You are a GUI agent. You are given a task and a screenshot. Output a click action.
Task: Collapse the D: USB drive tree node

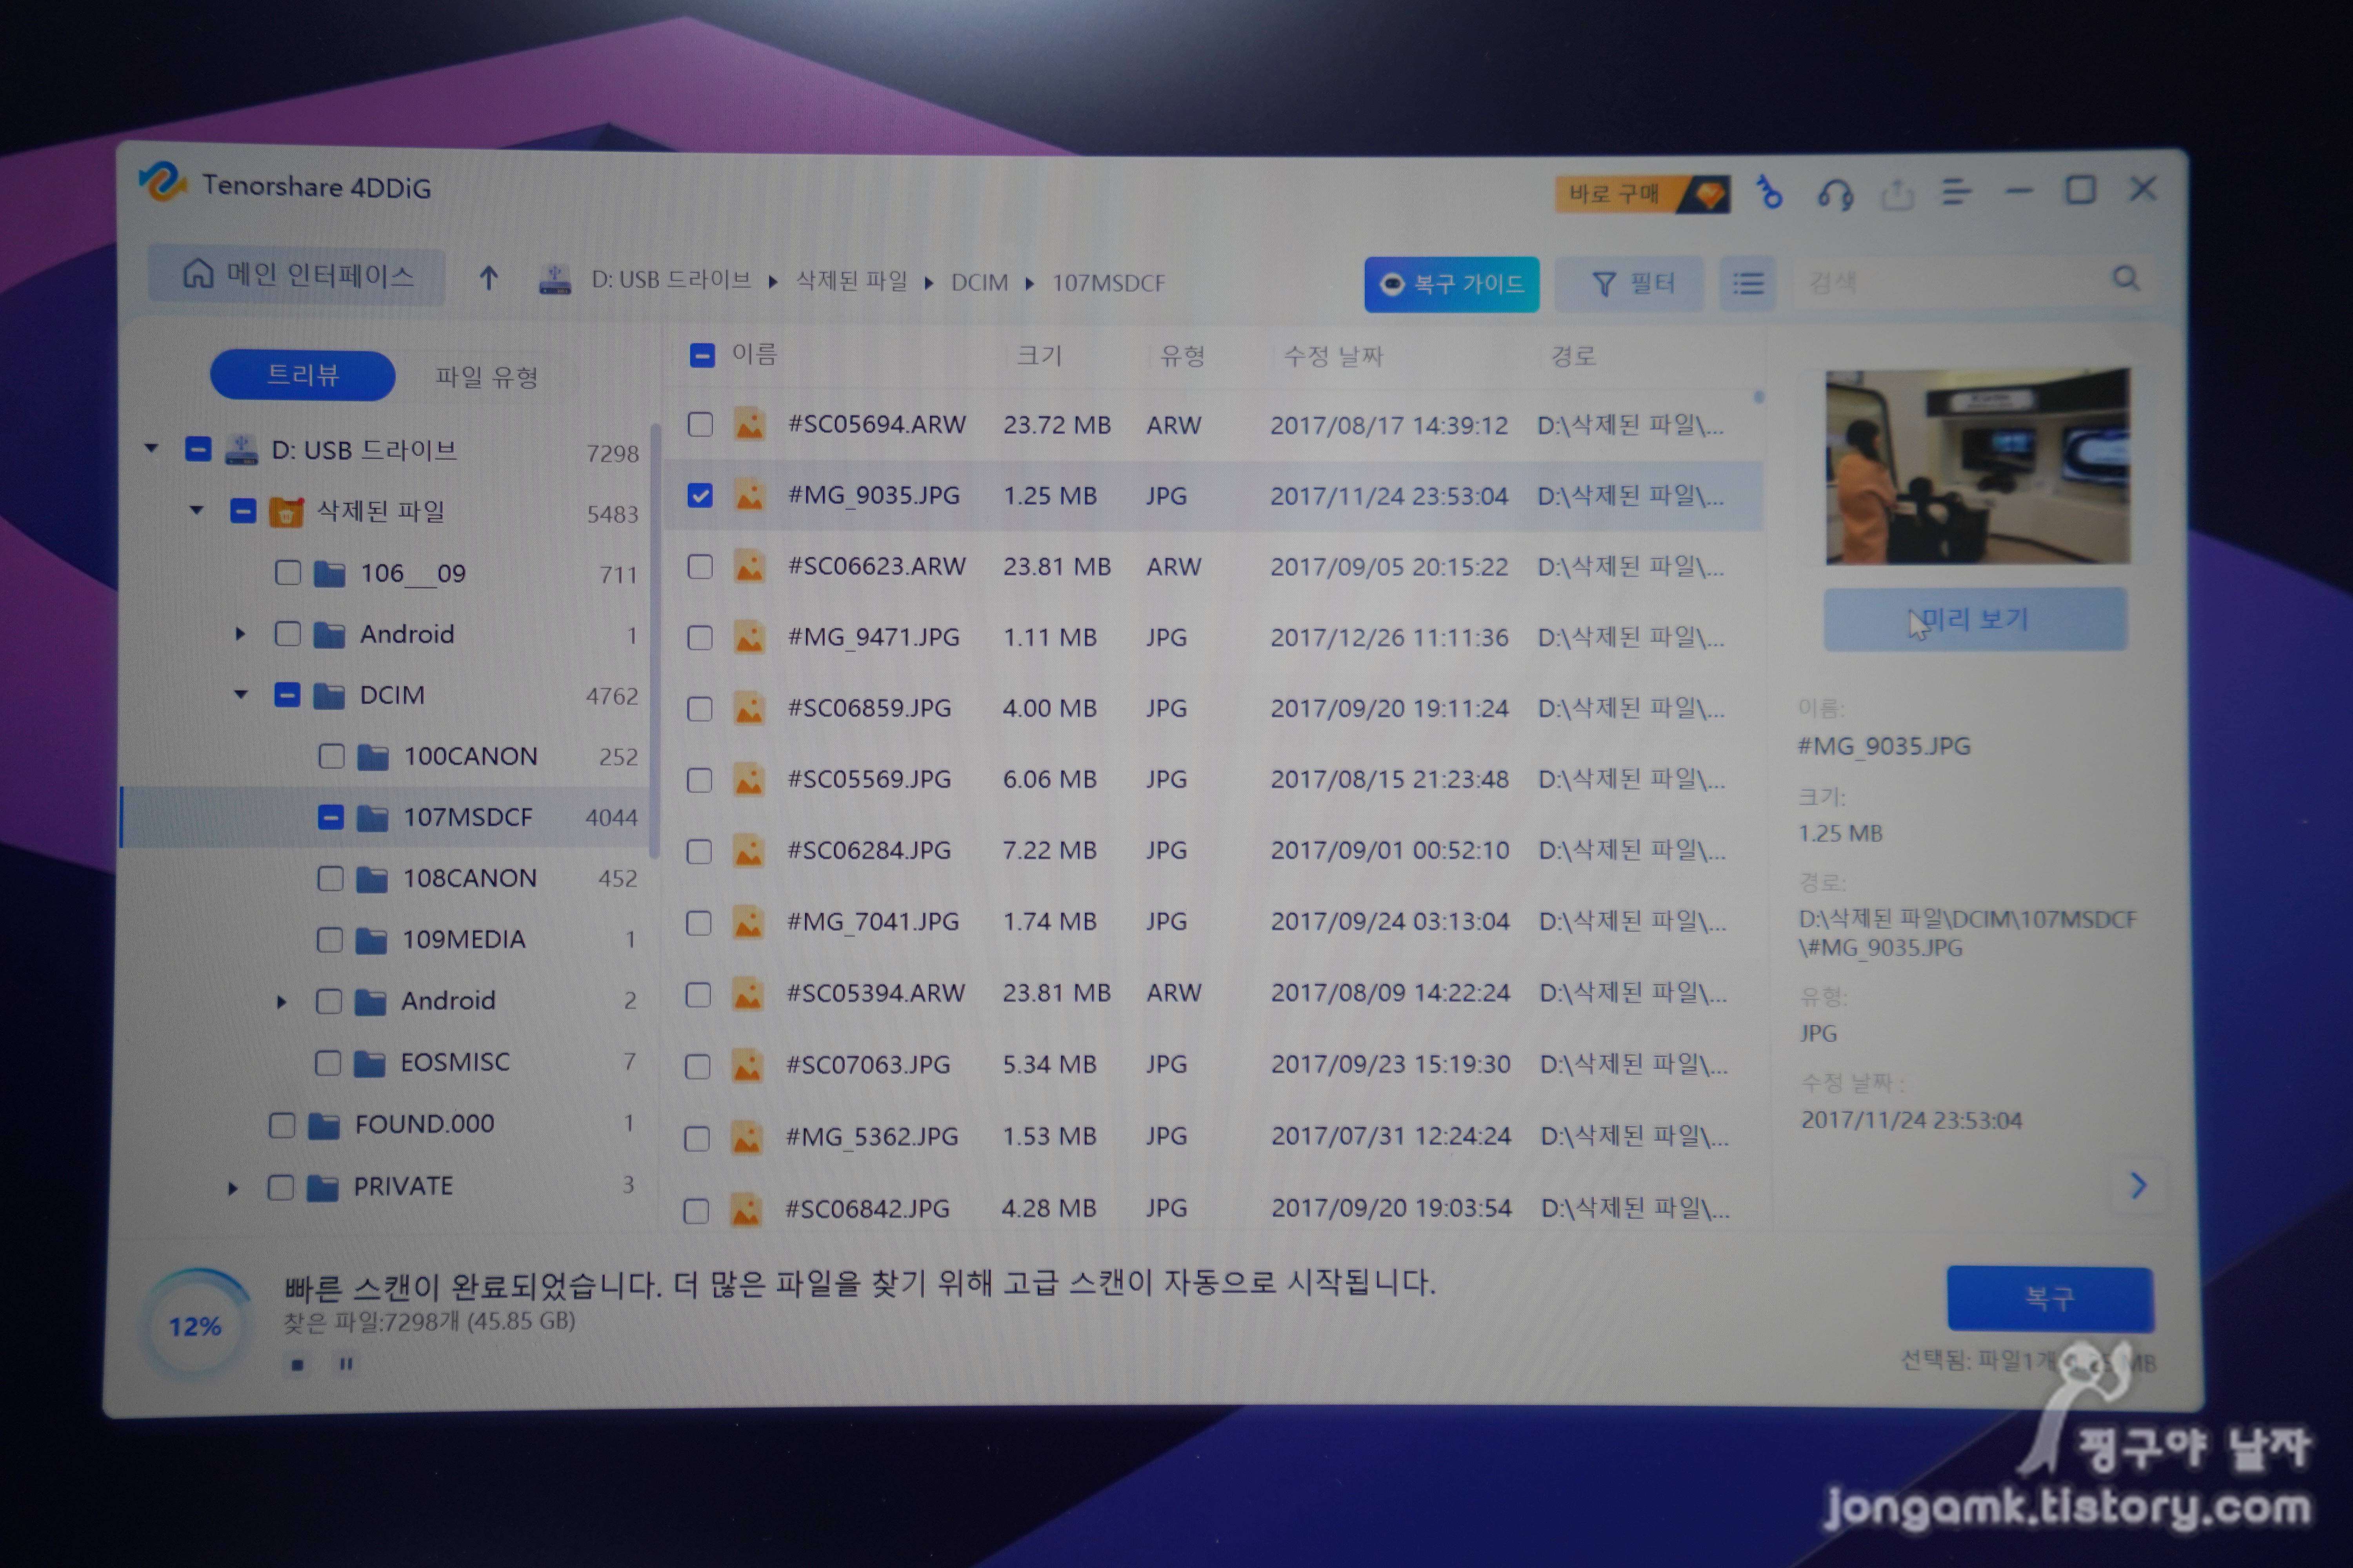coord(152,448)
